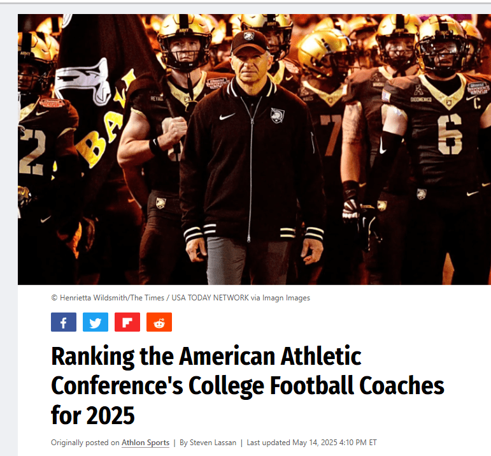The height and width of the screenshot is (456, 491).
Task: Click the Army emblem on the coach's jacket
Action: pyautogui.click(x=277, y=115)
